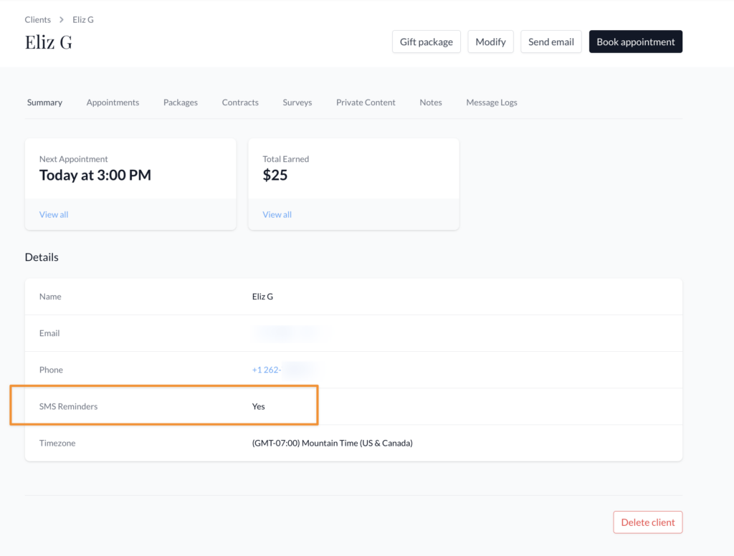Viewport: 734px width, 556px height.
Task: Open the Notes tab
Action: [x=430, y=102]
